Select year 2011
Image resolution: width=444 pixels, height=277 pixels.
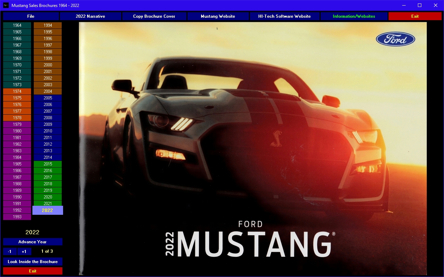pyautogui.click(x=48, y=138)
